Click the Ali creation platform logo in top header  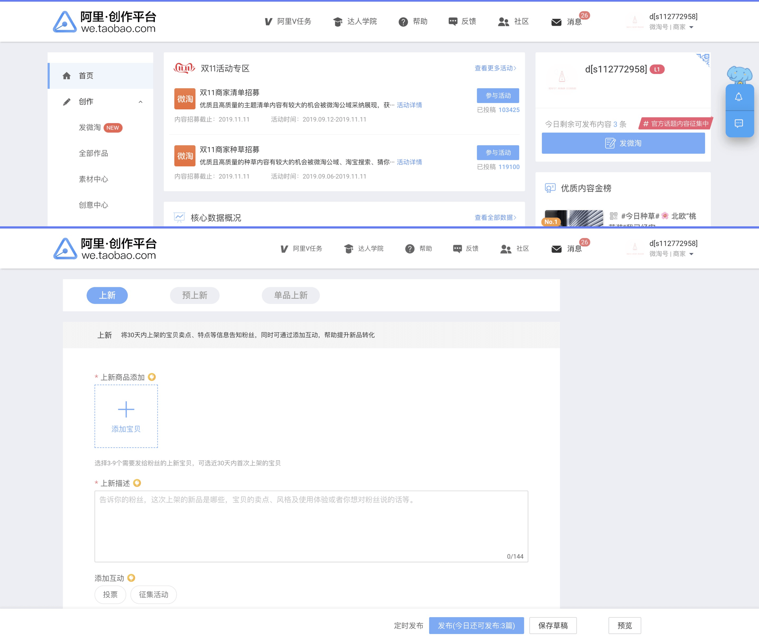(104, 21)
